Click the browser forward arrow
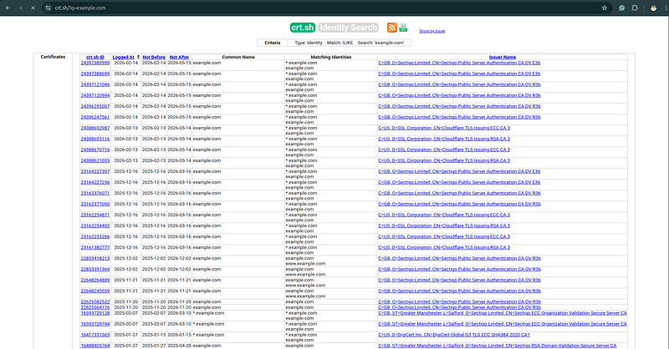 [x=20, y=8]
